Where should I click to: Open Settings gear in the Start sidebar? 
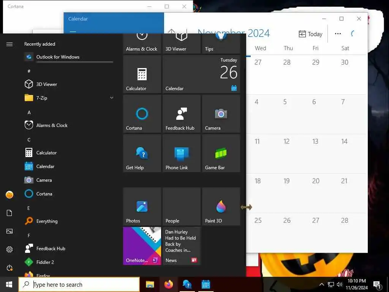(x=9, y=249)
